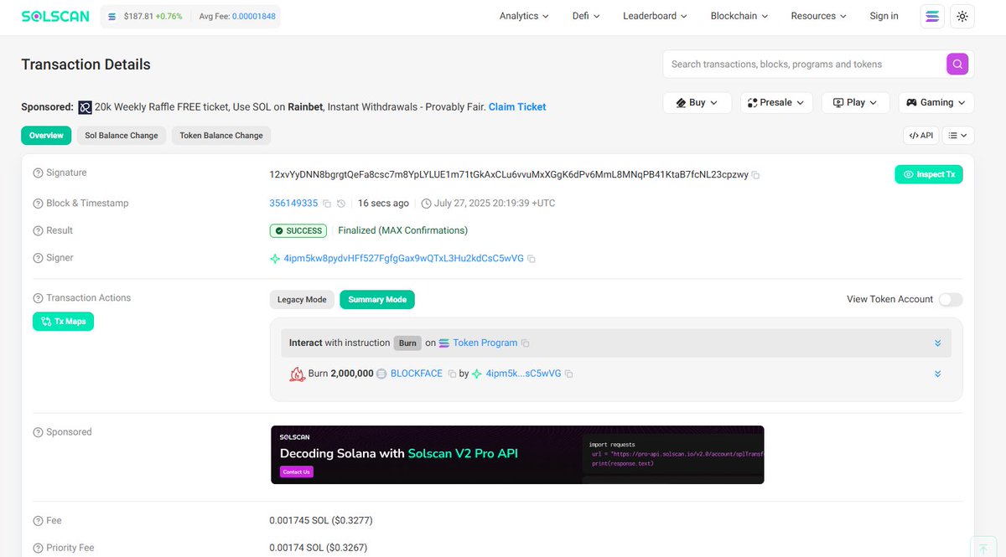This screenshot has width=1006, height=557.
Task: Toggle light theme sun icon
Action: click(962, 16)
